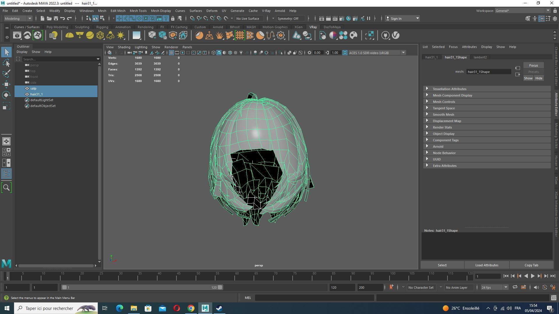The width and height of the screenshot is (559, 314).
Task: Click the search magnifier icon in left sidebar
Action: [x=6, y=188]
